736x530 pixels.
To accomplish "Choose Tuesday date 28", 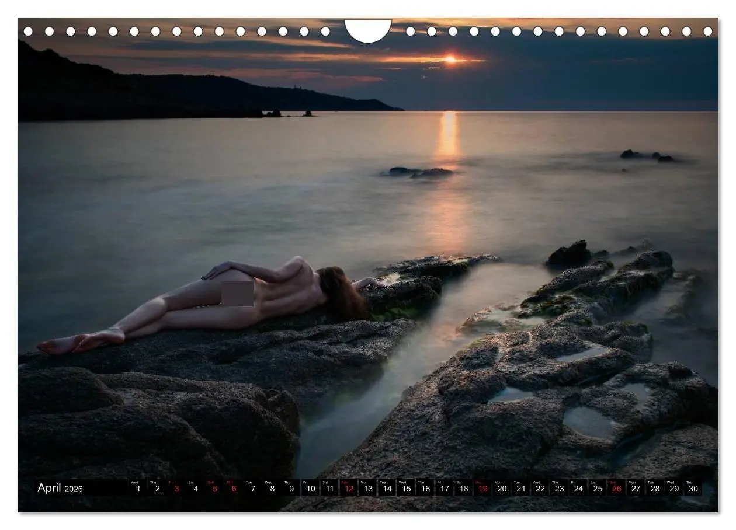I will (655, 488).
